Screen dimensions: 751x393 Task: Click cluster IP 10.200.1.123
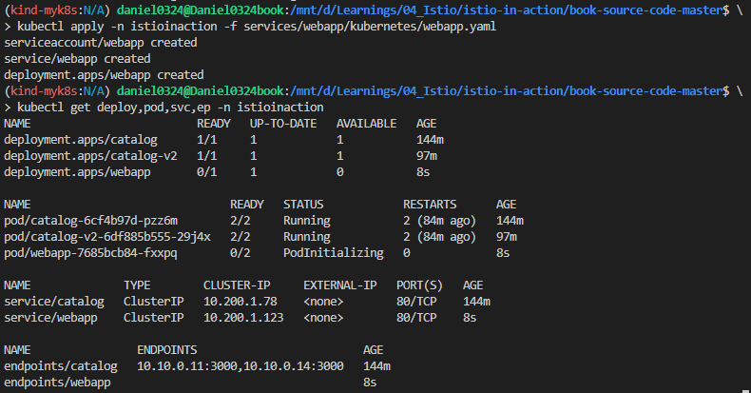click(243, 318)
